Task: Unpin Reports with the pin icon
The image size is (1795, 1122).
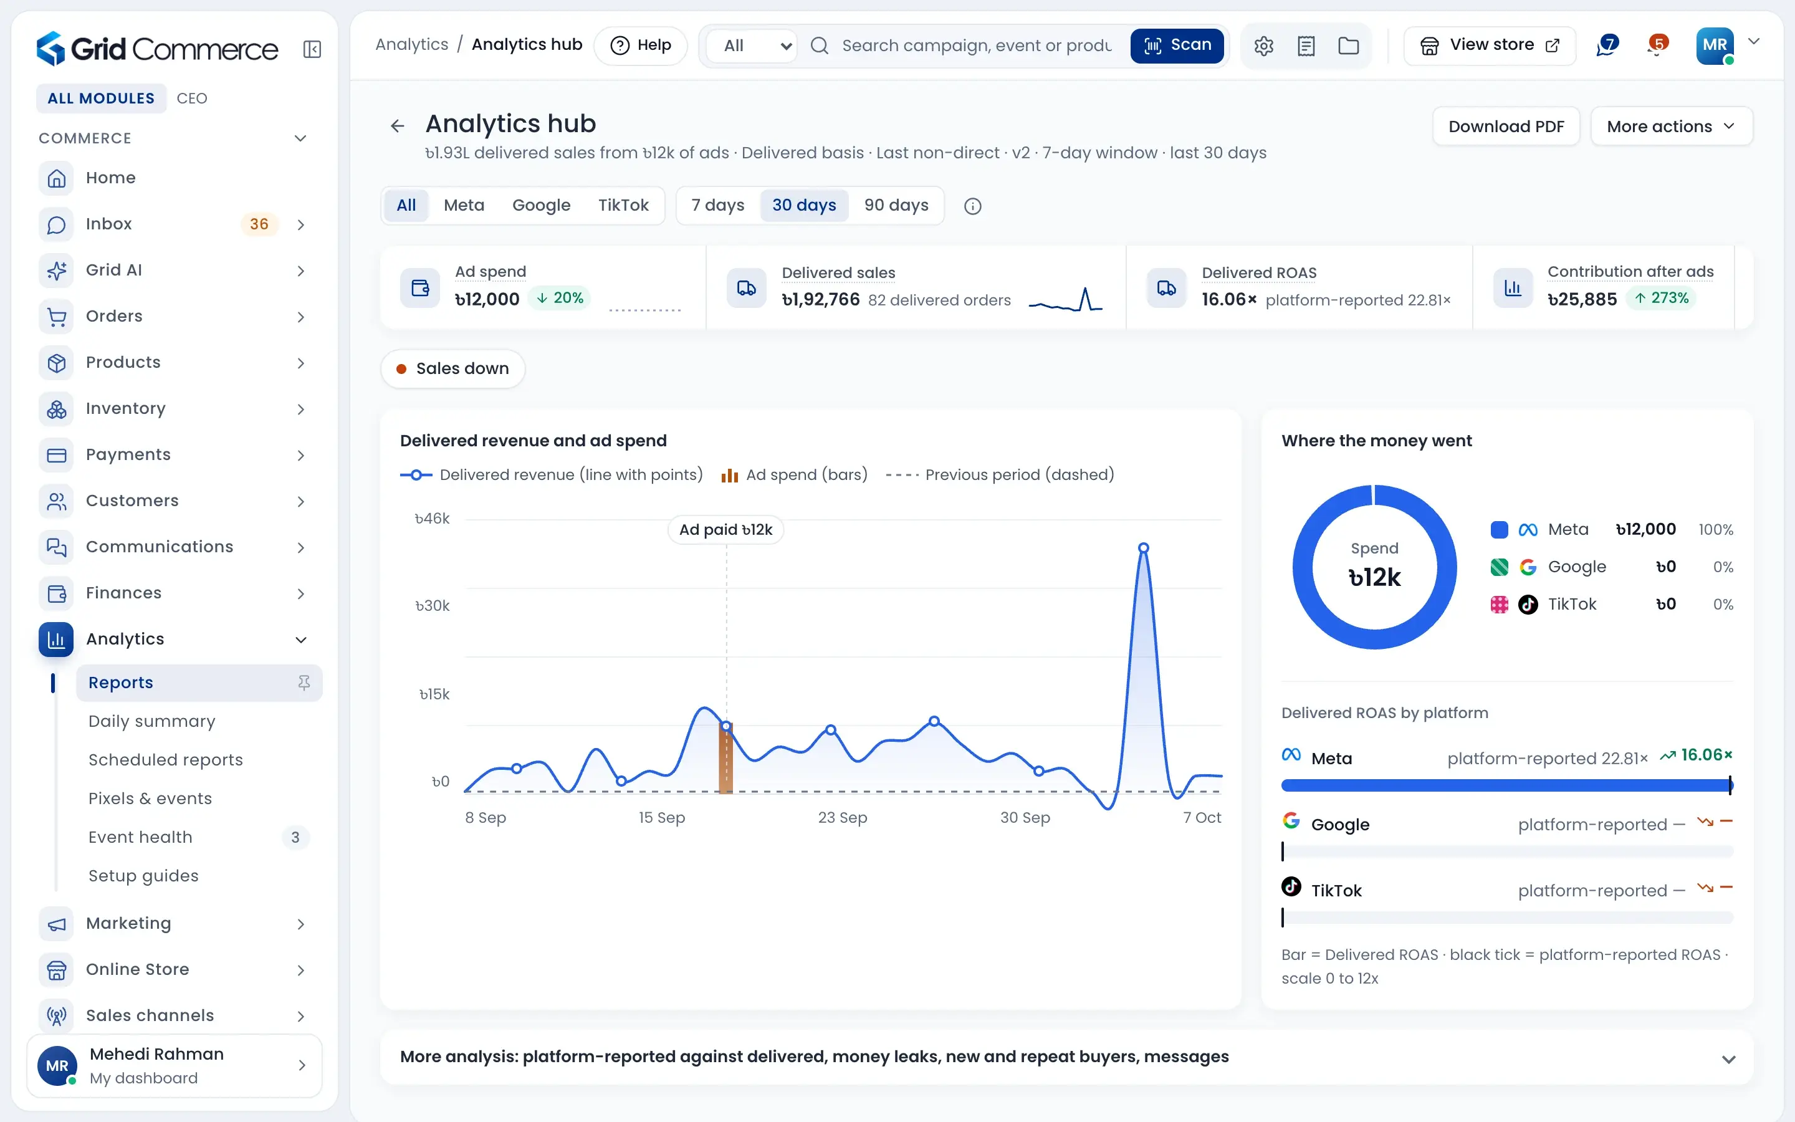Action: coord(304,682)
